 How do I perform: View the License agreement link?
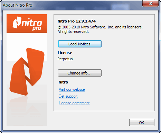(x=74, y=103)
